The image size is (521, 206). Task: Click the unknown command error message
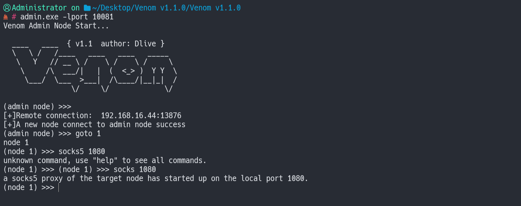pyautogui.click(x=104, y=161)
